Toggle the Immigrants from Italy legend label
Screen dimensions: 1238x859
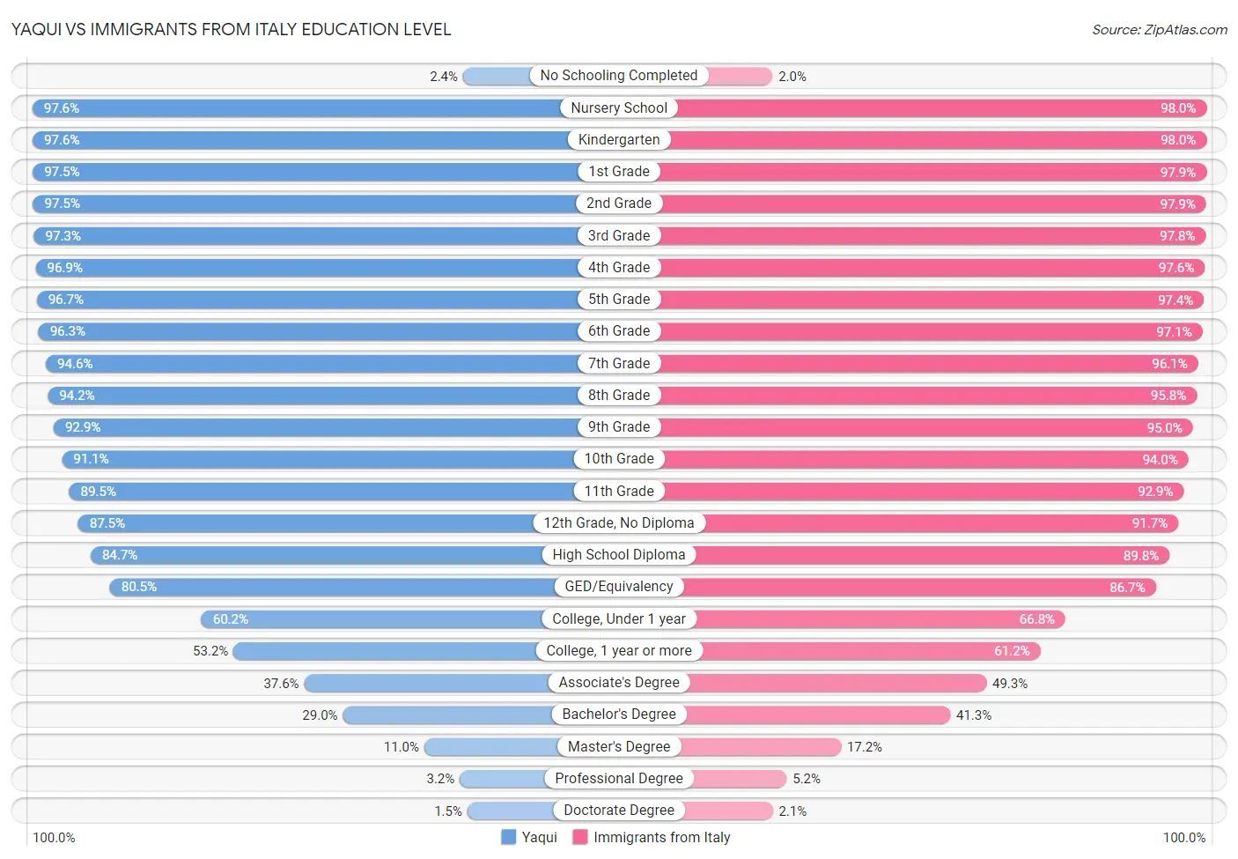pos(661,837)
